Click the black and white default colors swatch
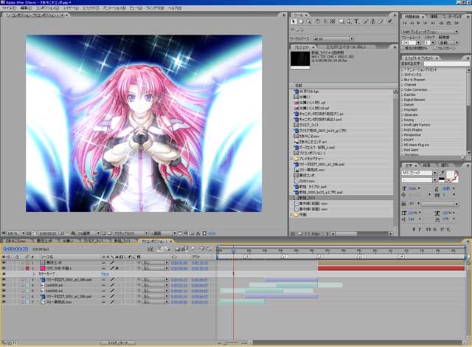The width and height of the screenshot is (472, 347). point(442,180)
